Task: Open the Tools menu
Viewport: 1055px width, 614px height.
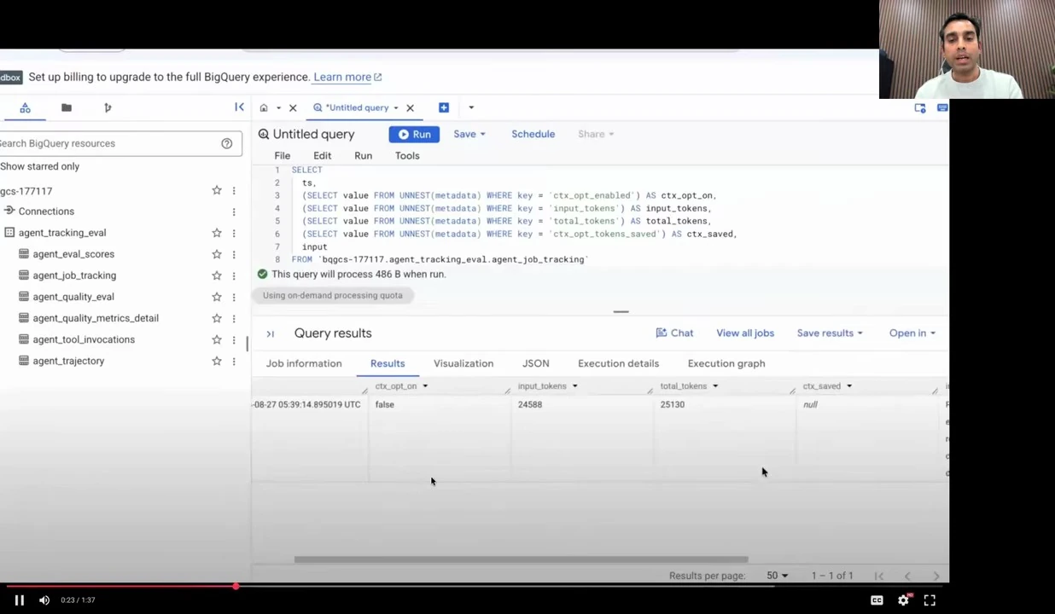Action: point(407,155)
